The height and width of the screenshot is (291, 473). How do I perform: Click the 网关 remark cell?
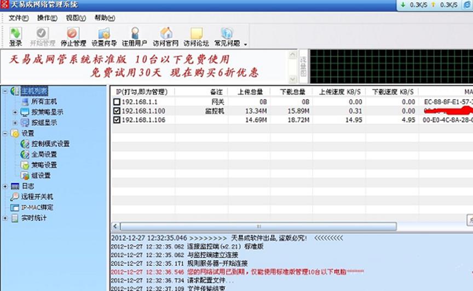218,102
